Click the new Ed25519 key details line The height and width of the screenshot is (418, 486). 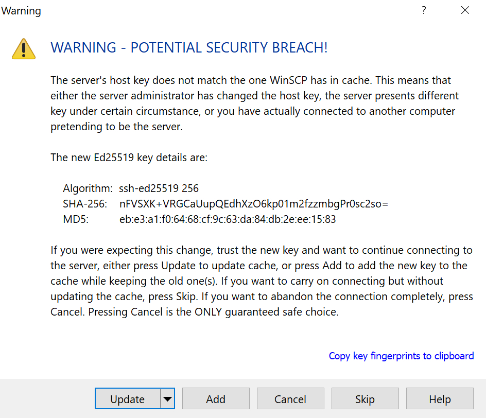point(129,158)
